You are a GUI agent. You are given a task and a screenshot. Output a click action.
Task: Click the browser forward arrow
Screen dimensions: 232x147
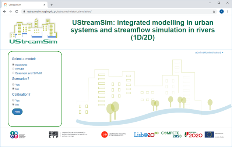point(11,11)
